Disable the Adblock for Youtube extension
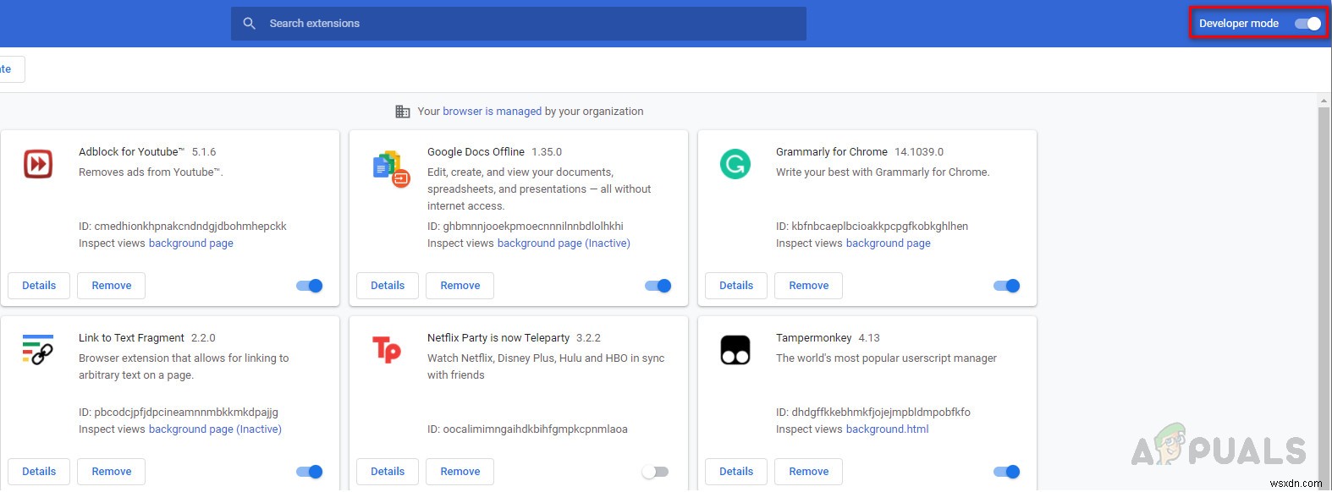The image size is (1332, 492). [310, 286]
